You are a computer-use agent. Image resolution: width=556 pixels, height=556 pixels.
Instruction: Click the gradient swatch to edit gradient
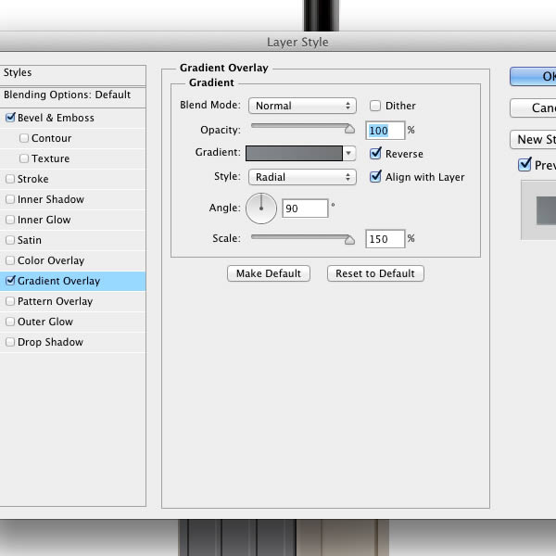click(294, 153)
